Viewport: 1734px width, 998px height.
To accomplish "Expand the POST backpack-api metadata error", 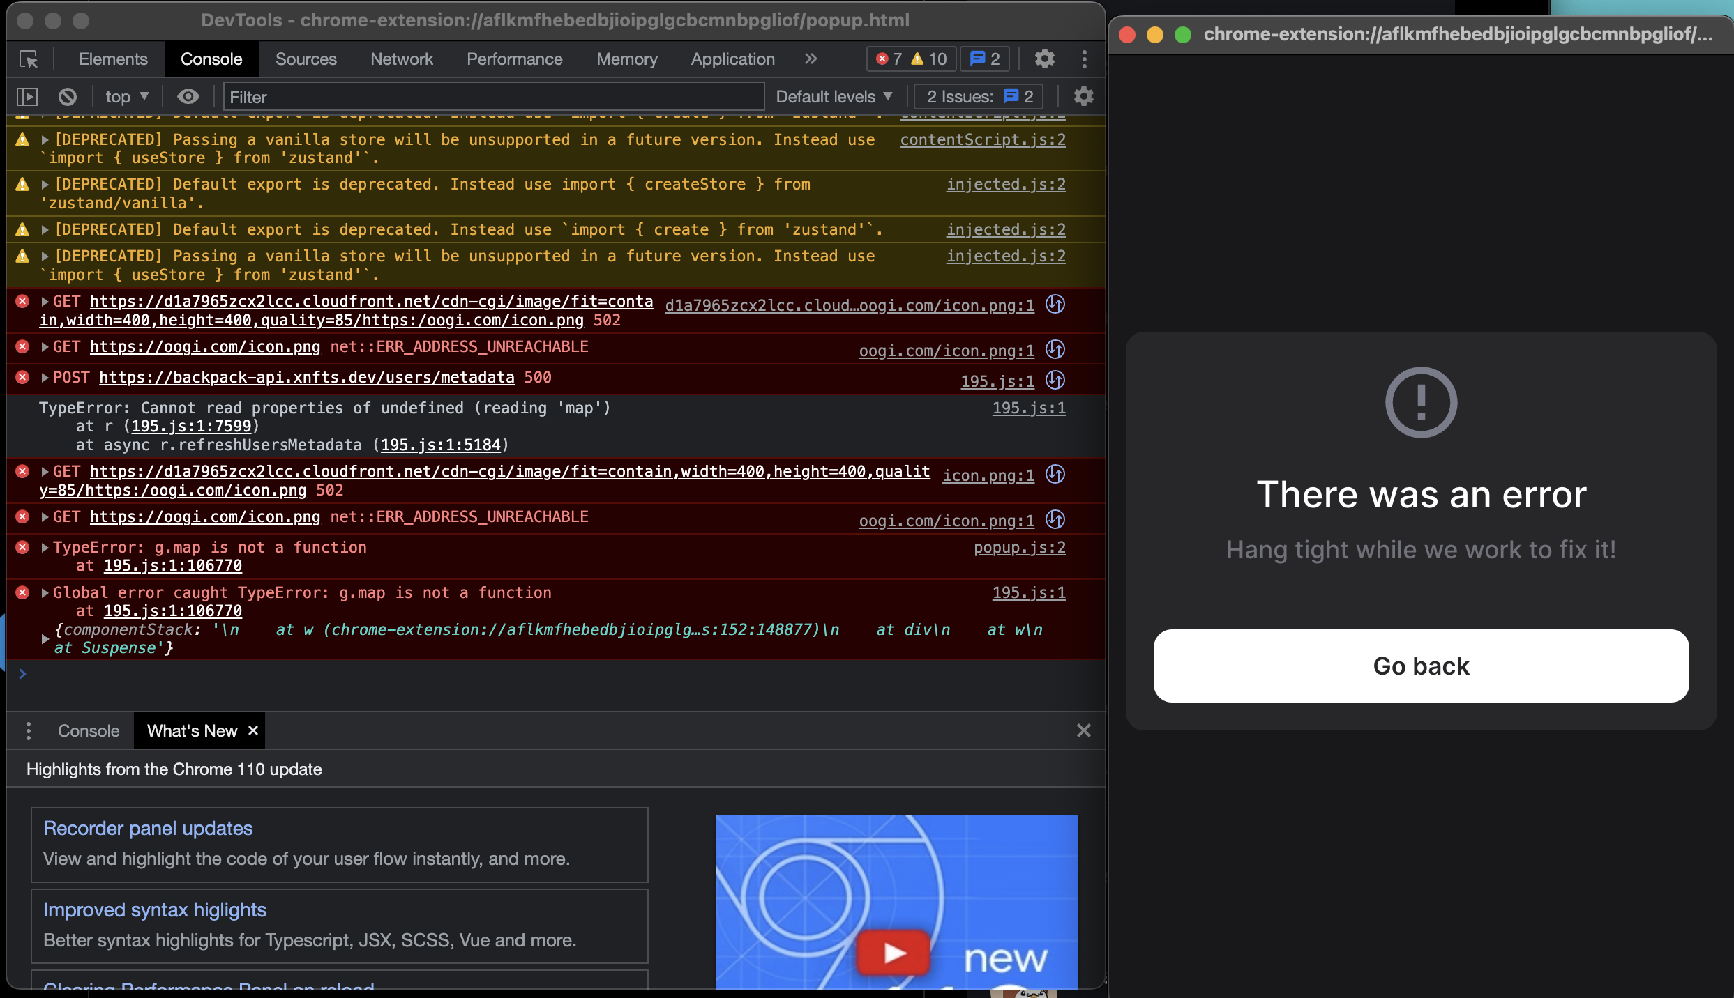I will pos(45,378).
